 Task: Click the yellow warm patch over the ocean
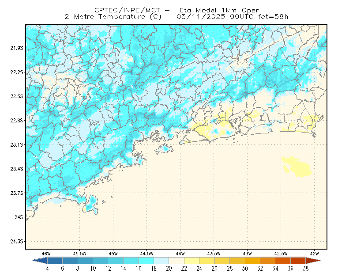297,167
